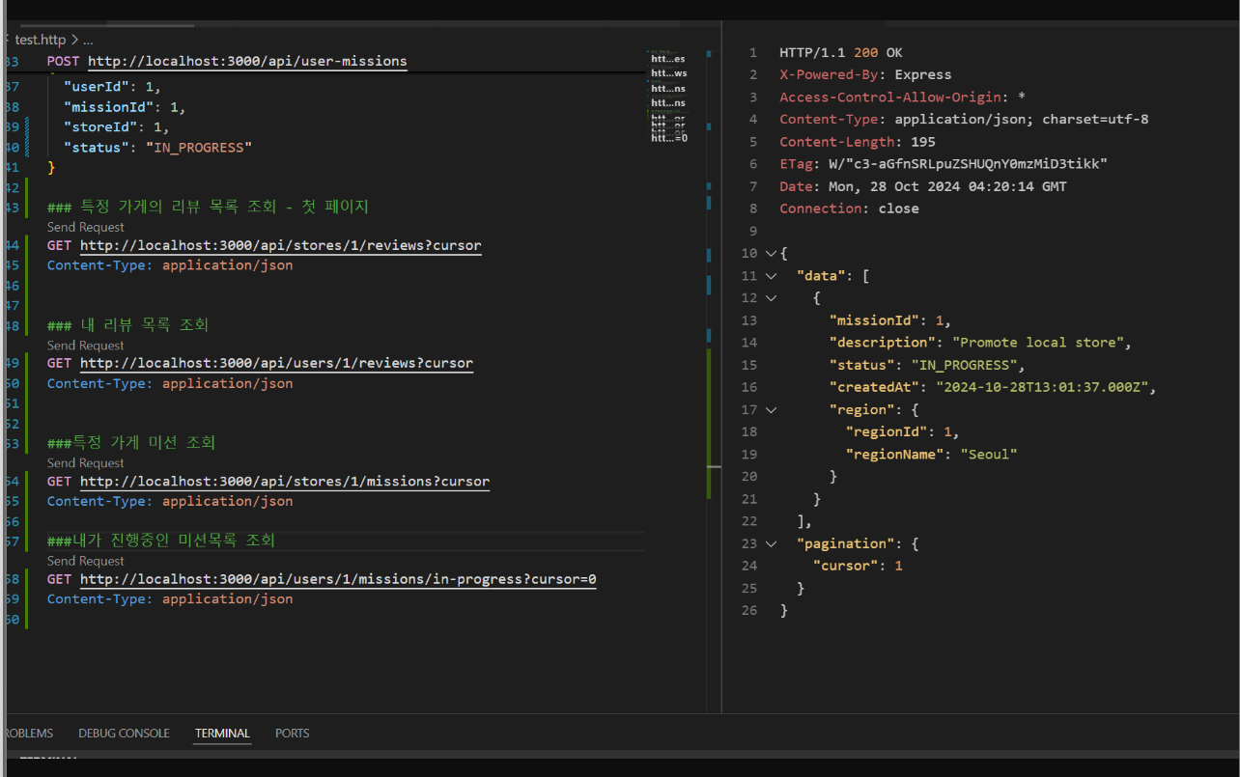
Task: Open the POST api/user-missions URL link
Action: 247,62
